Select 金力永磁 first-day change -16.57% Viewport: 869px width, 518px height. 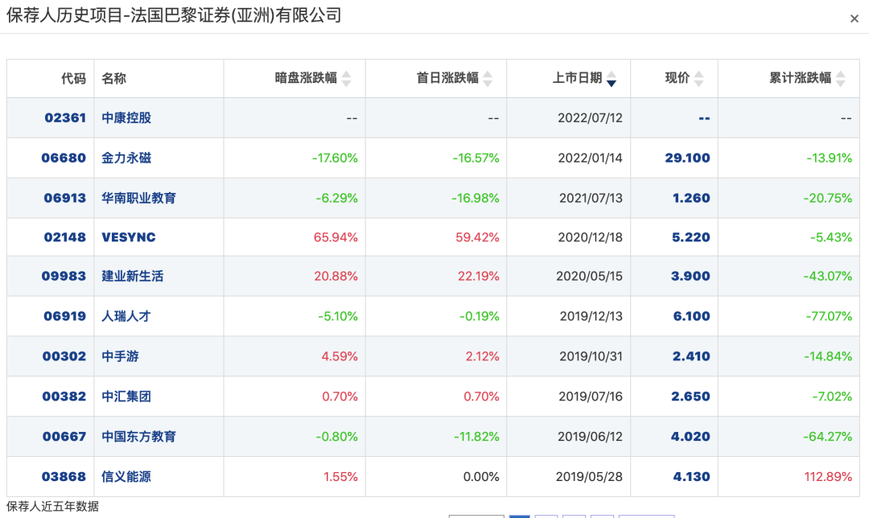pyautogui.click(x=476, y=158)
